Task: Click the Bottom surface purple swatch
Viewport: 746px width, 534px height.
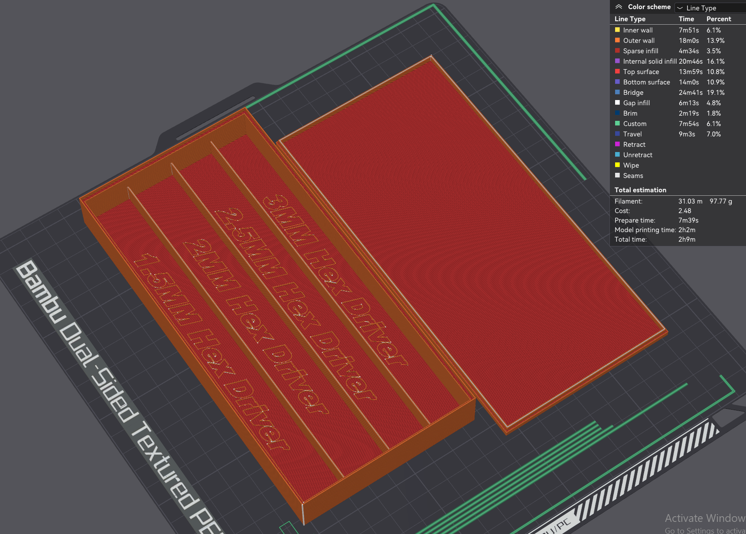Action: 617,82
